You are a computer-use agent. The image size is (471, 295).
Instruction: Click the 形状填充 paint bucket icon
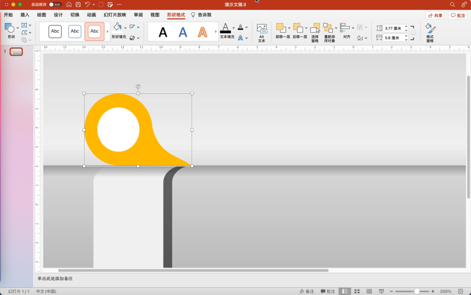117,27
